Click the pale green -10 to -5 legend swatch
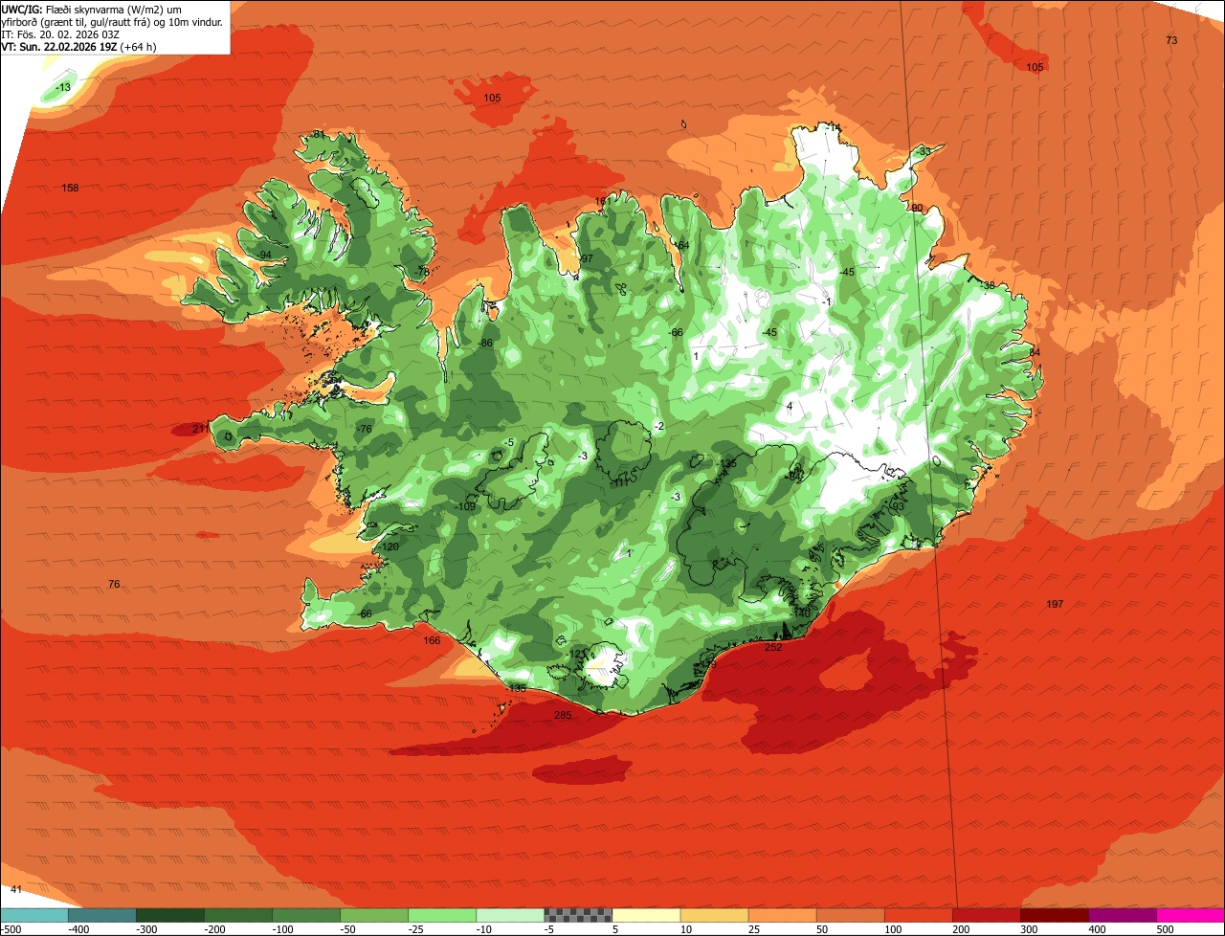1225x936 pixels. click(510, 915)
